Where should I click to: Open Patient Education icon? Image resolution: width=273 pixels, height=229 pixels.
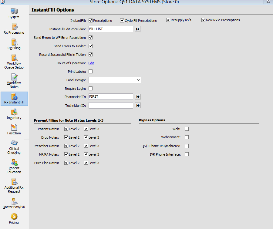point(14,162)
